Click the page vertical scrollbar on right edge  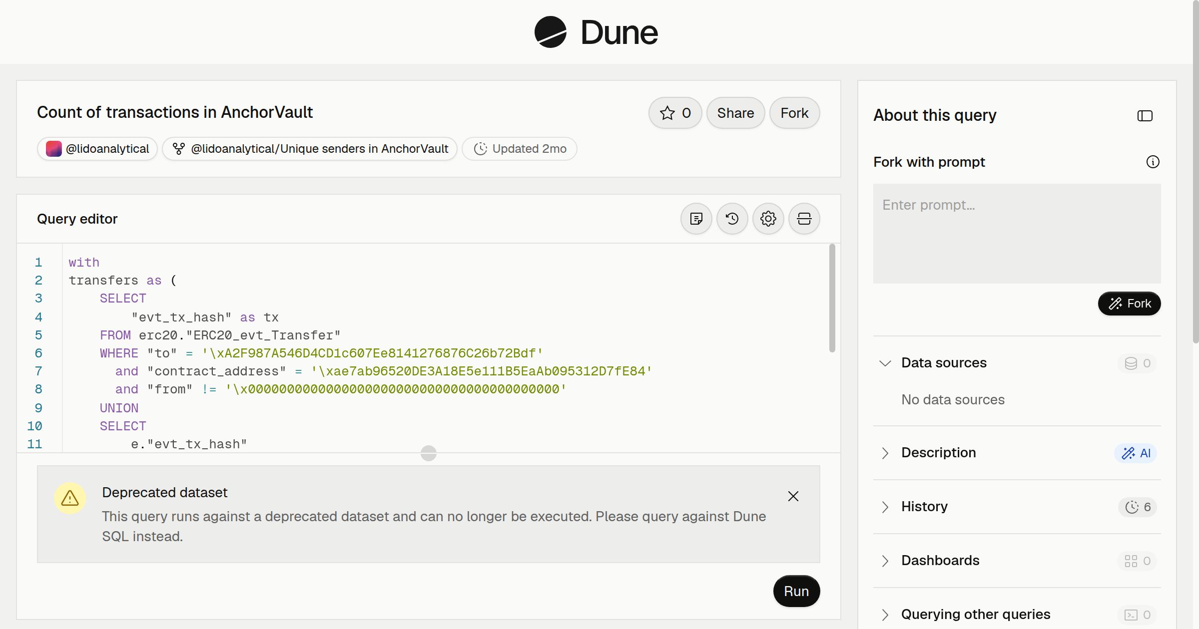(1196, 172)
